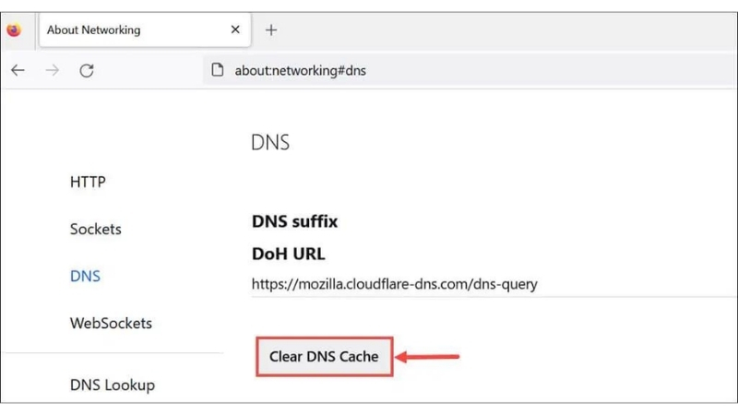Open the Sockets section in sidebar
The image size is (738, 415).
click(96, 229)
